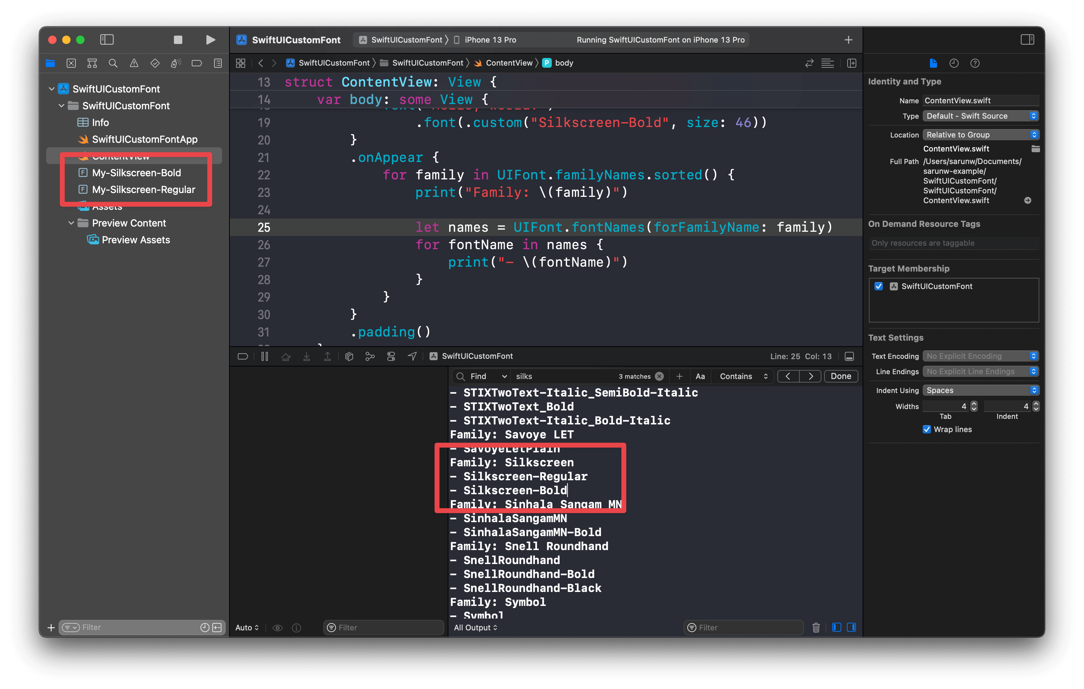Click Done in the find bar
The image size is (1084, 689).
(x=841, y=376)
